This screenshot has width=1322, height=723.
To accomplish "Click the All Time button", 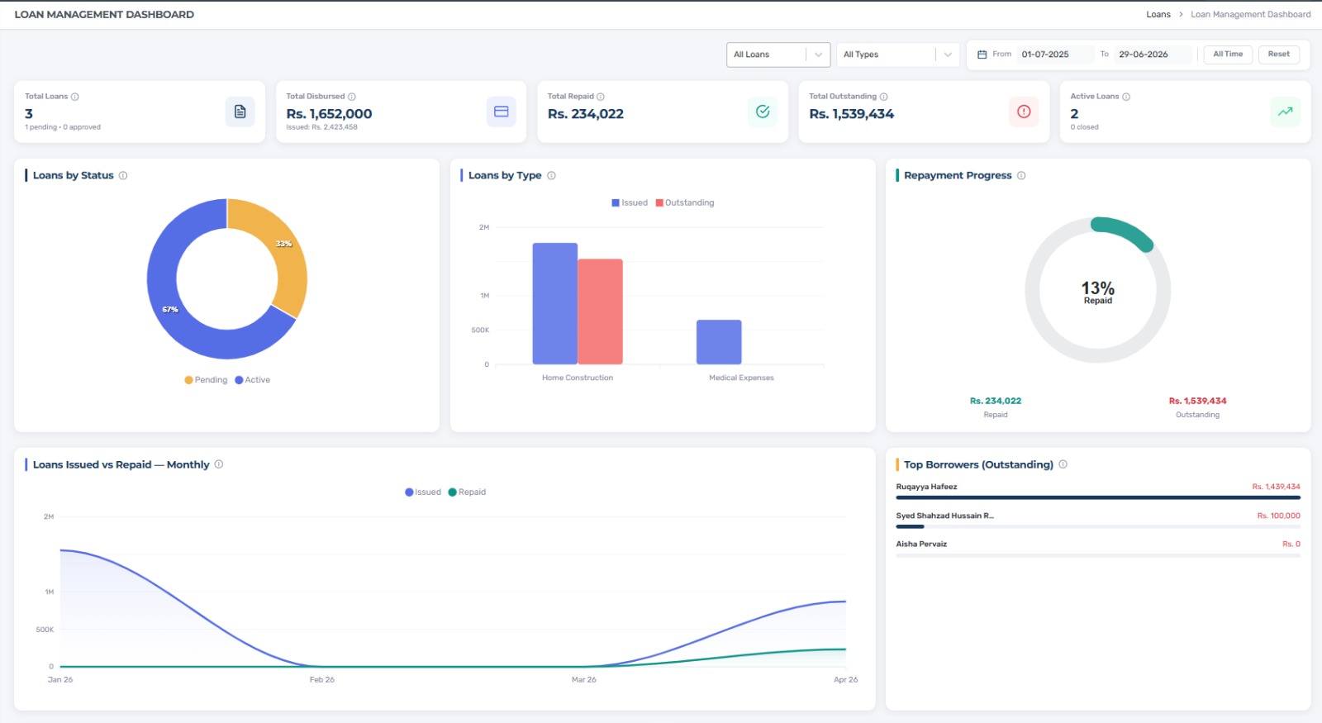I will click(x=1228, y=55).
